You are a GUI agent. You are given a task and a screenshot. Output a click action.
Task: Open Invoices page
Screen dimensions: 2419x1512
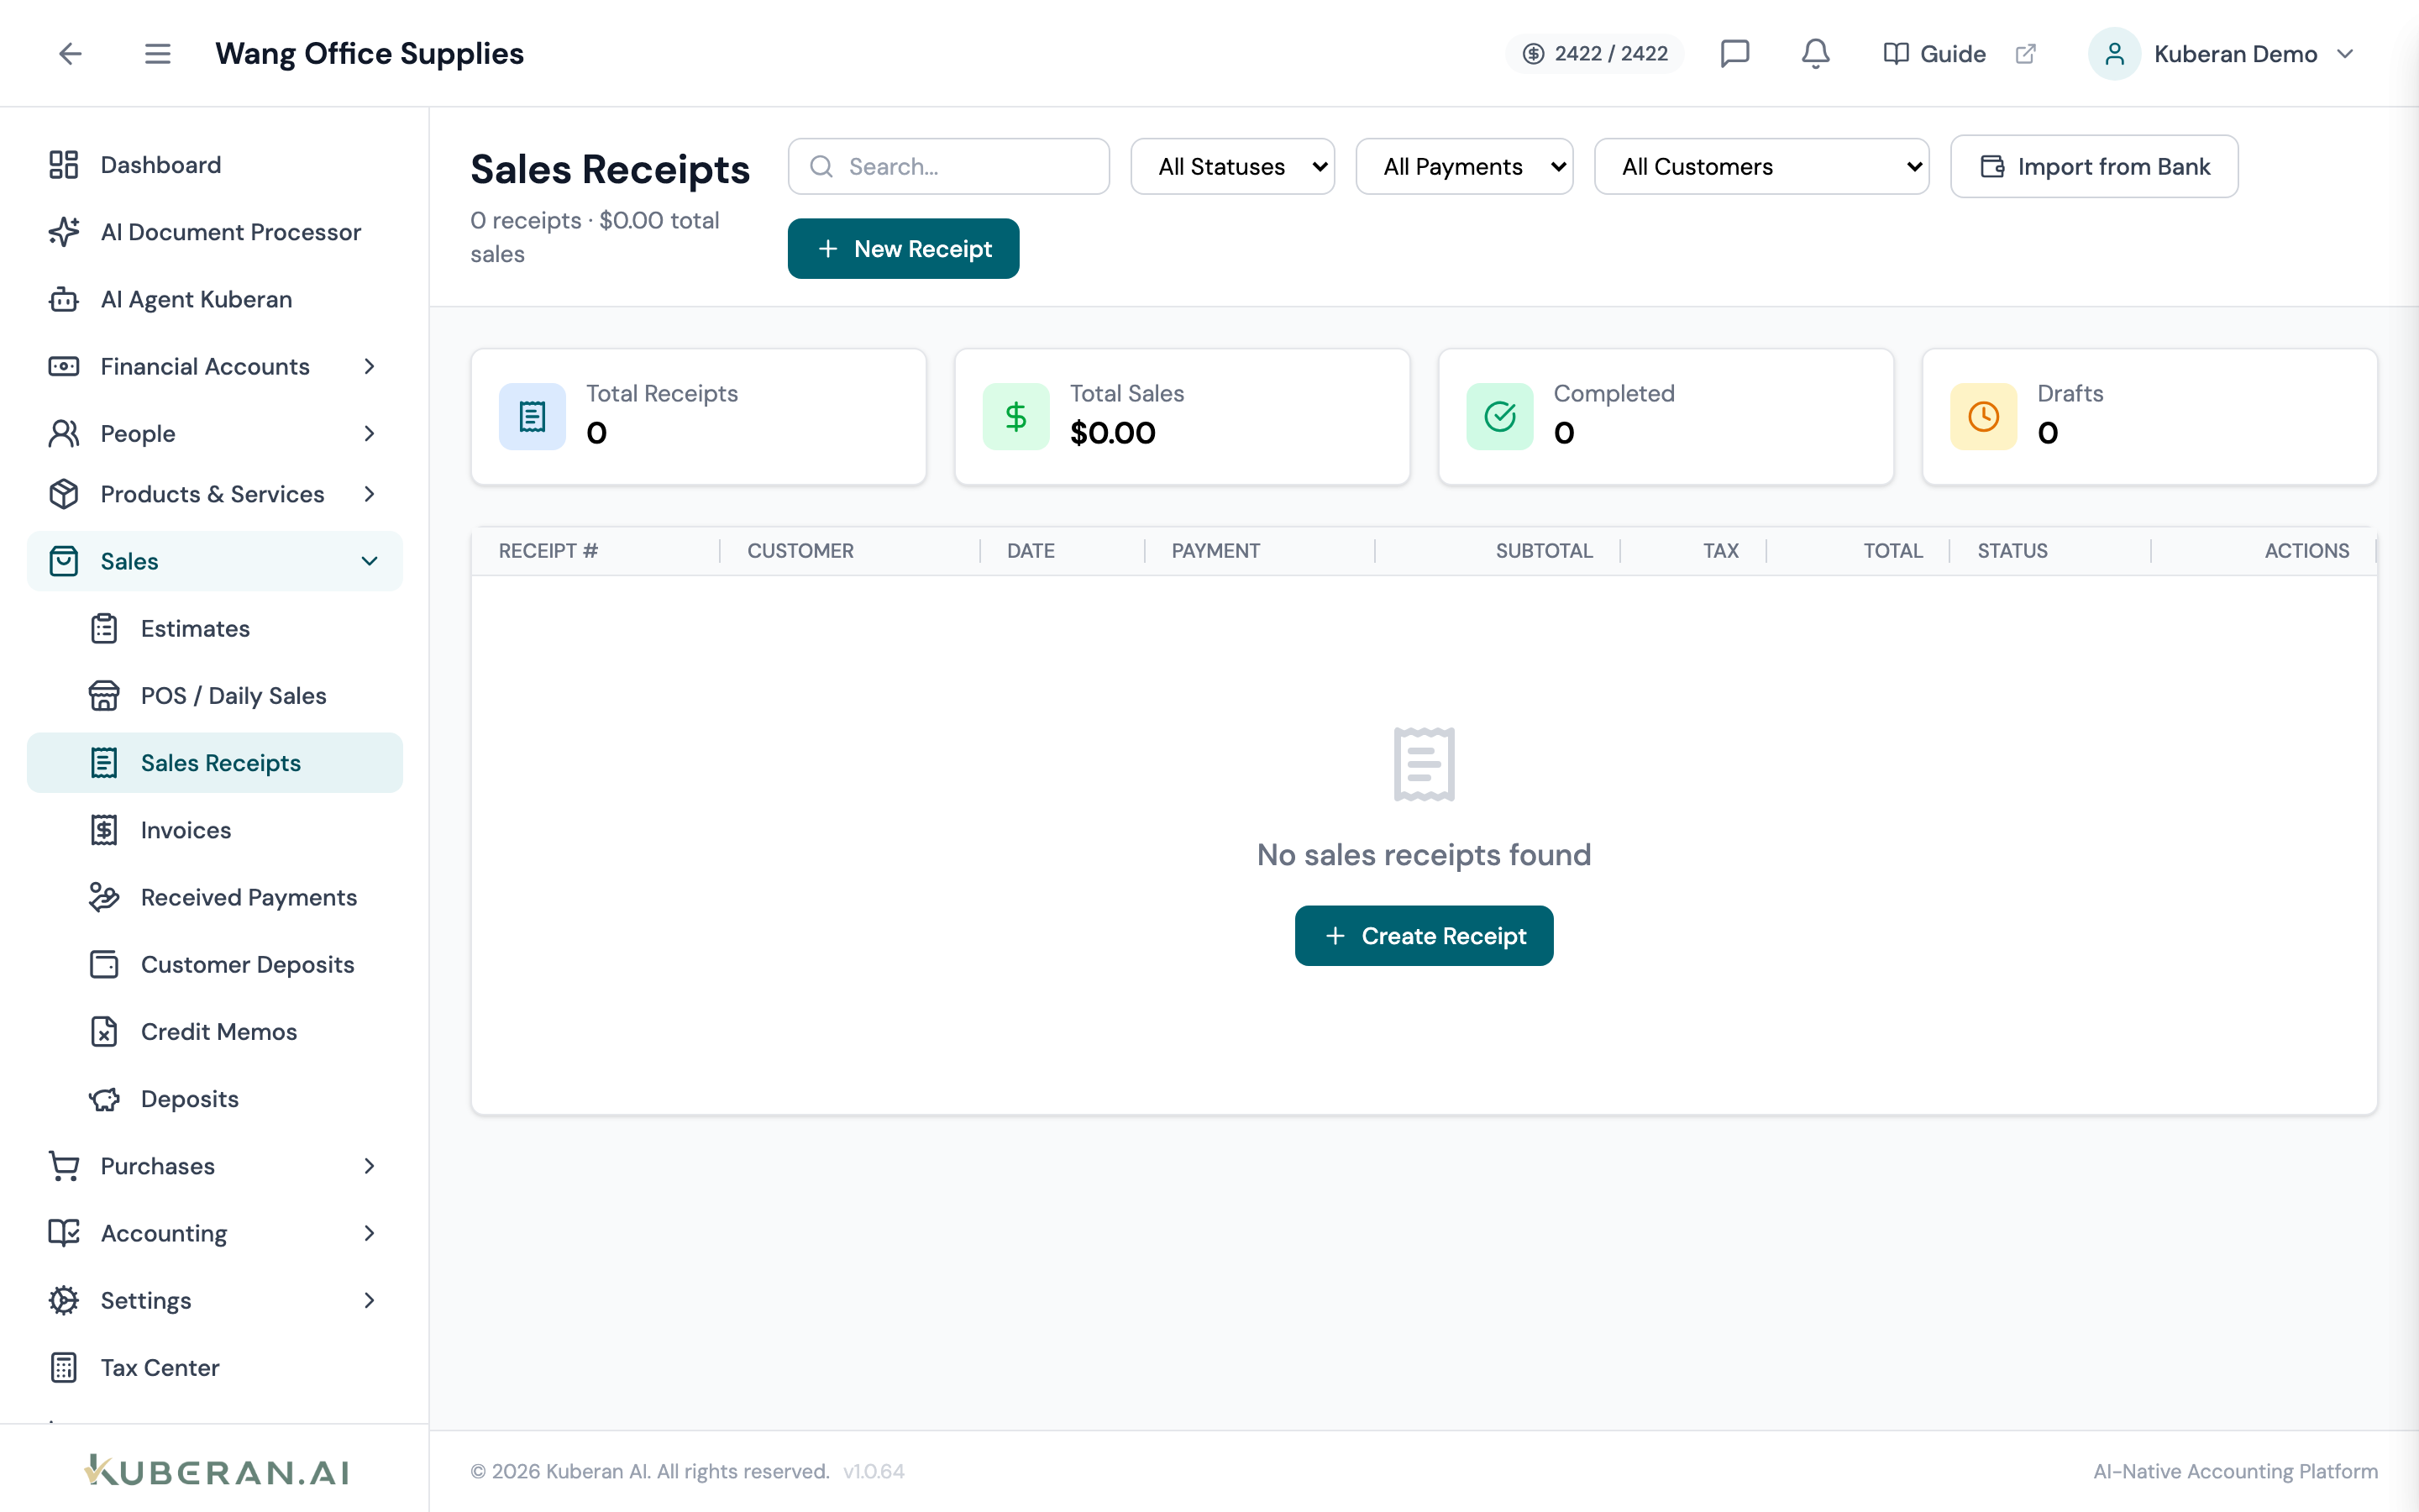tap(215, 830)
